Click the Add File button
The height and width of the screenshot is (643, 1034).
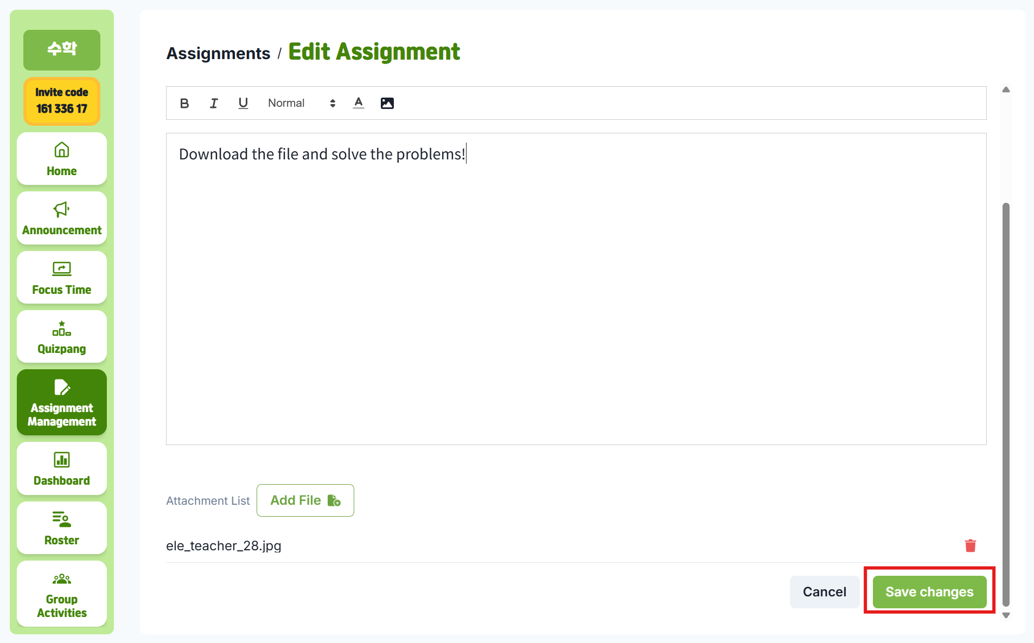coord(305,500)
